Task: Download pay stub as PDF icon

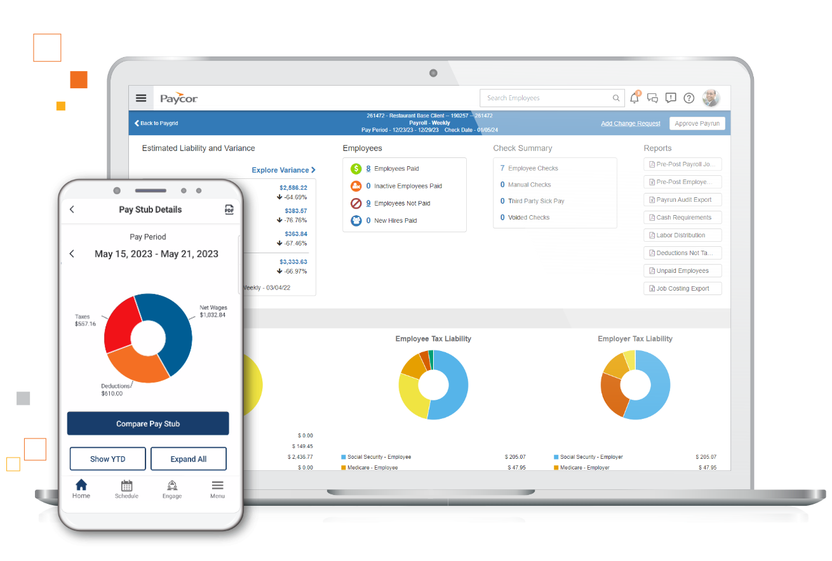Action: (229, 210)
